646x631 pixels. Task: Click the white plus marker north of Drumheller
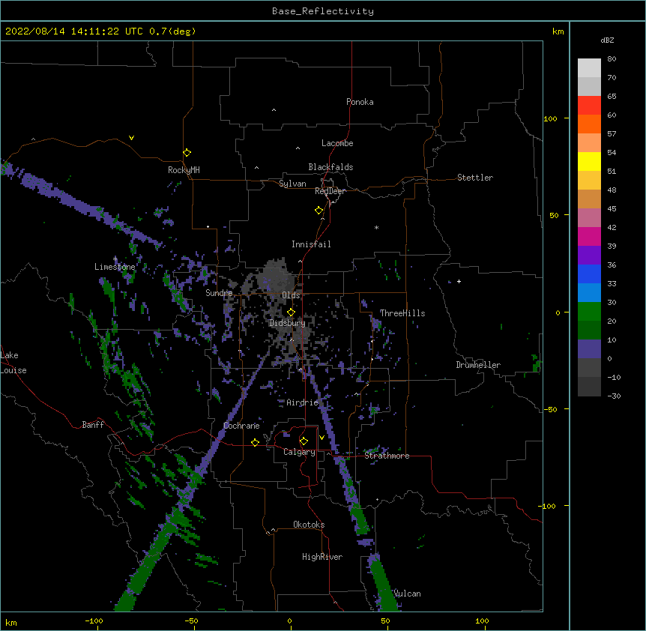pyautogui.click(x=459, y=281)
